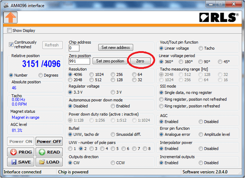
Task: Select resolution 128
Action: point(117,80)
